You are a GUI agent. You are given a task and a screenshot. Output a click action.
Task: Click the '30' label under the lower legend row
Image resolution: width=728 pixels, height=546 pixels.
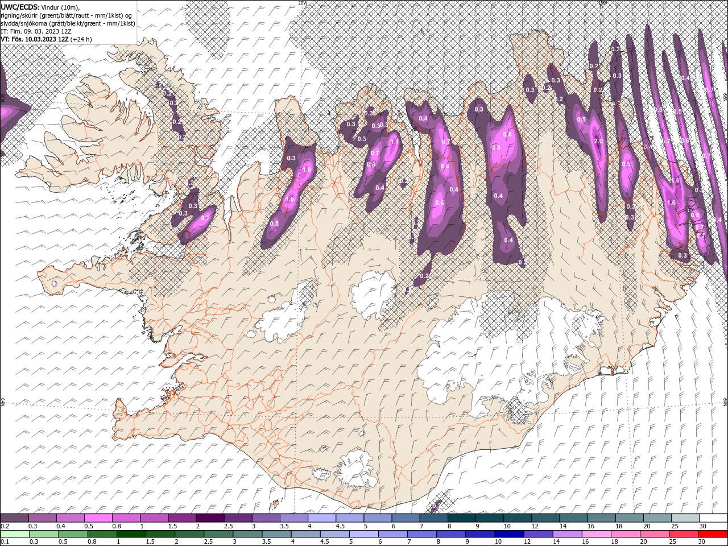[x=701, y=542]
